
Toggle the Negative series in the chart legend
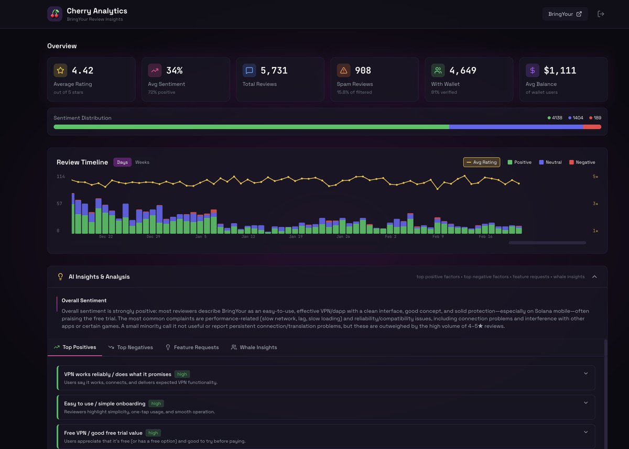point(582,162)
